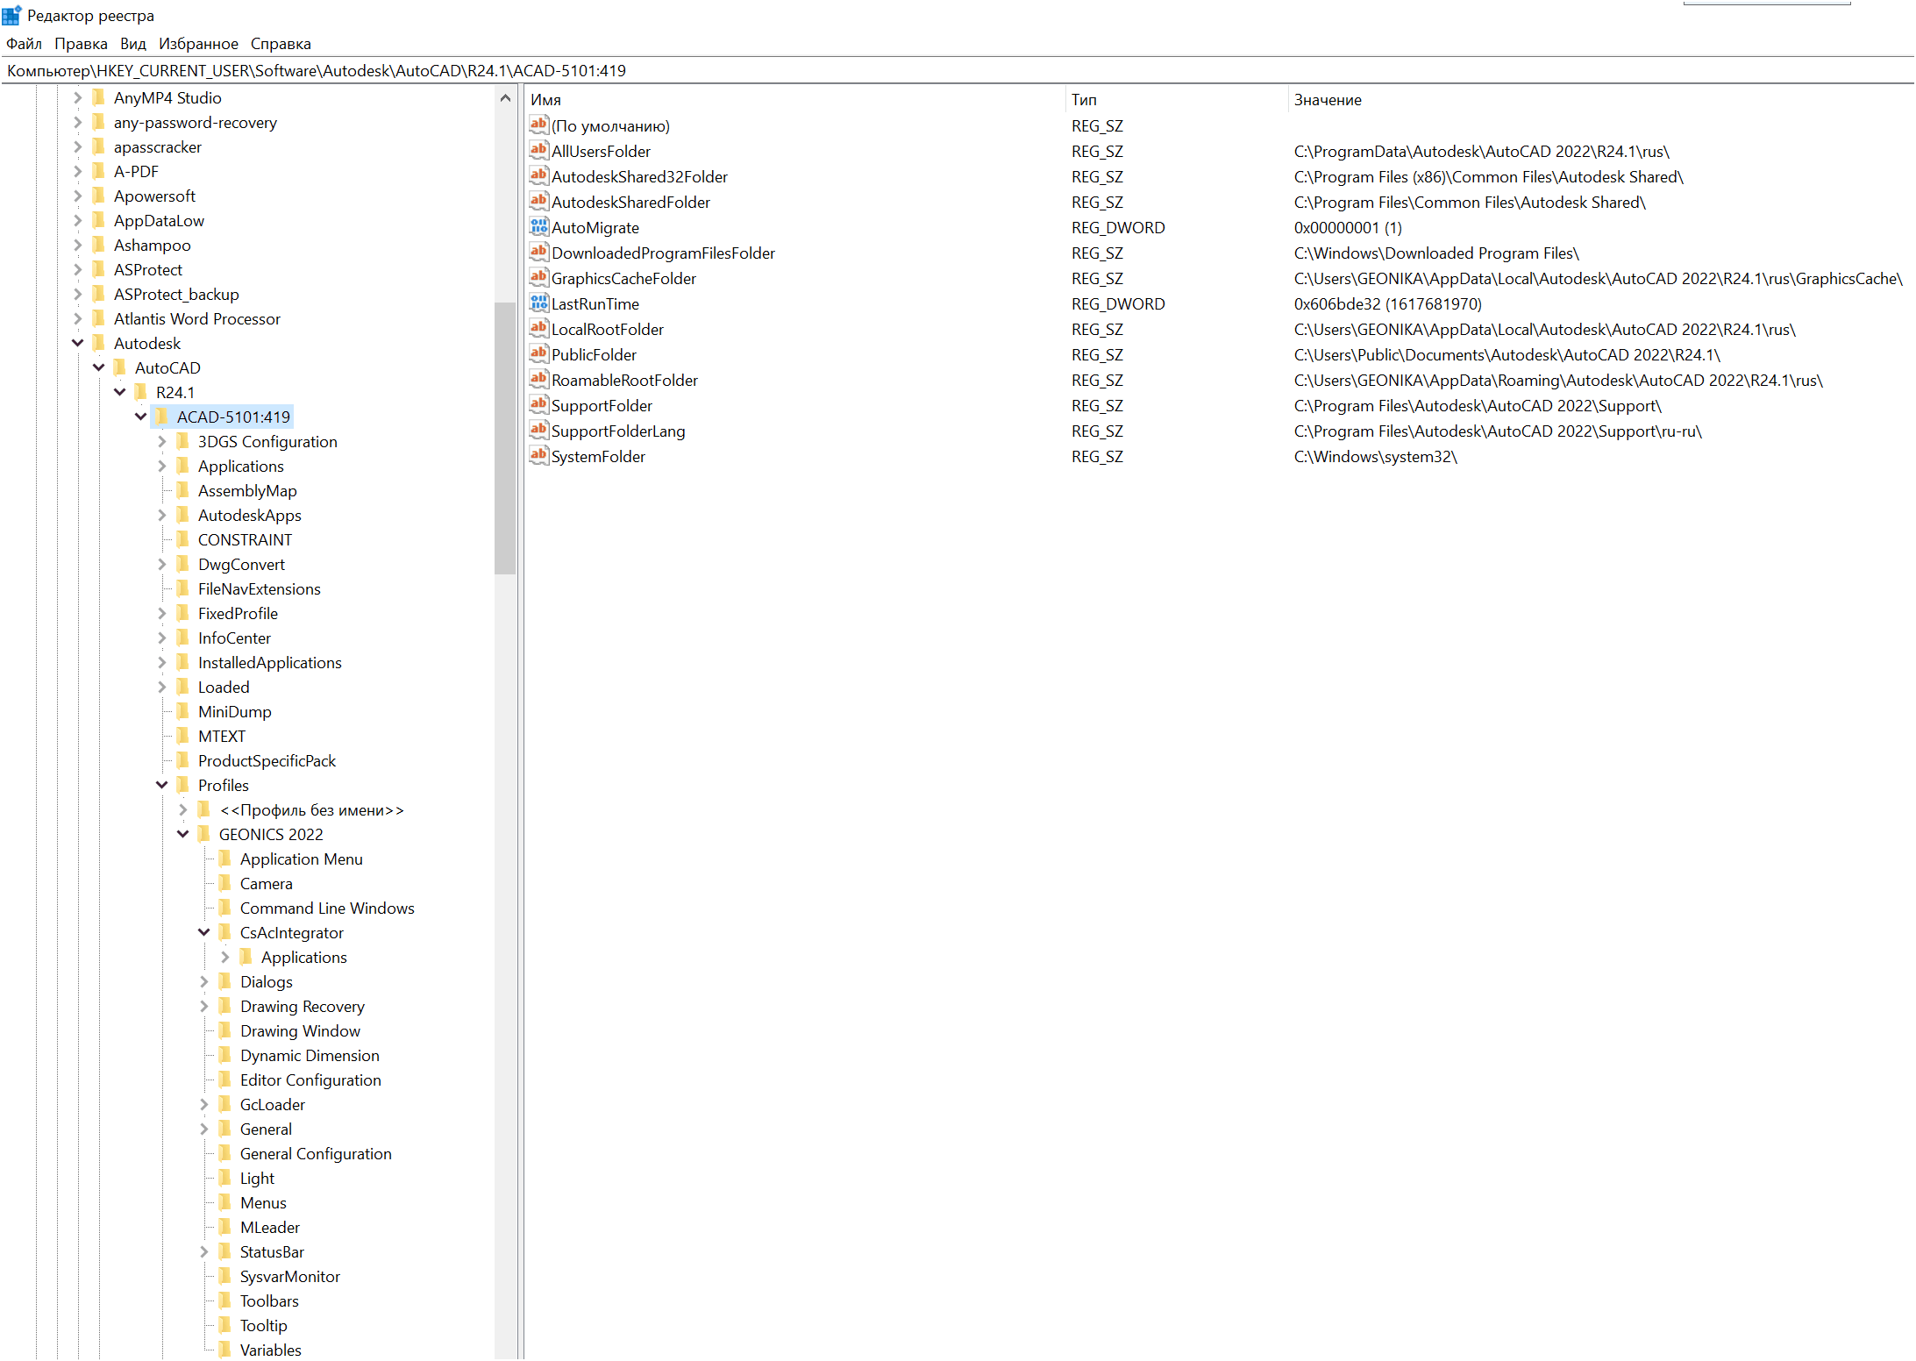Expand the Drawing Recovery key
Viewport: 1916px width, 1361px height.
click(204, 1006)
